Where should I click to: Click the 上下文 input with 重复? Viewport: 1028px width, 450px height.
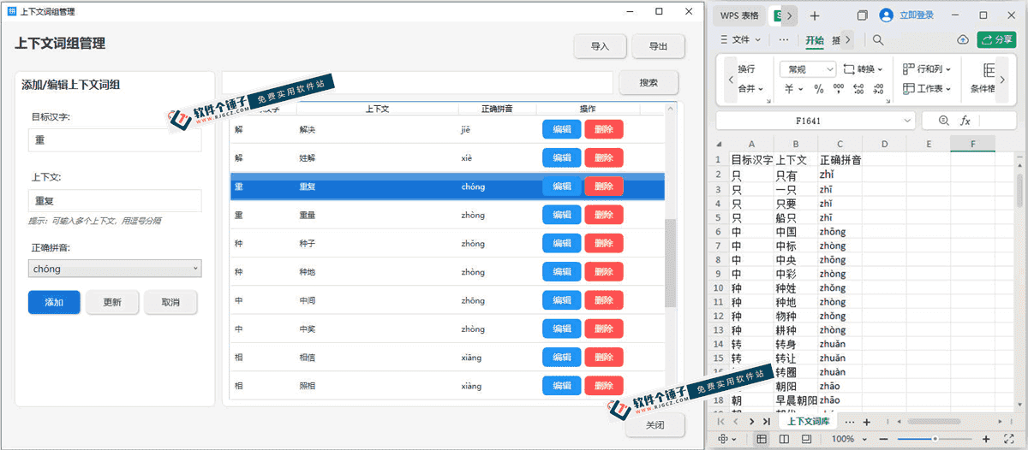click(x=115, y=201)
